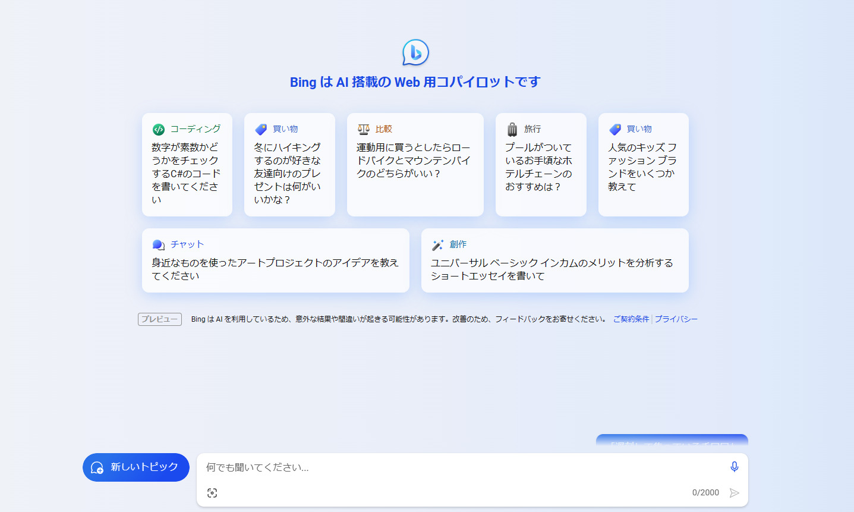The height and width of the screenshot is (512, 854).
Task: Select the art project ideas chat card
Action: pos(276,260)
